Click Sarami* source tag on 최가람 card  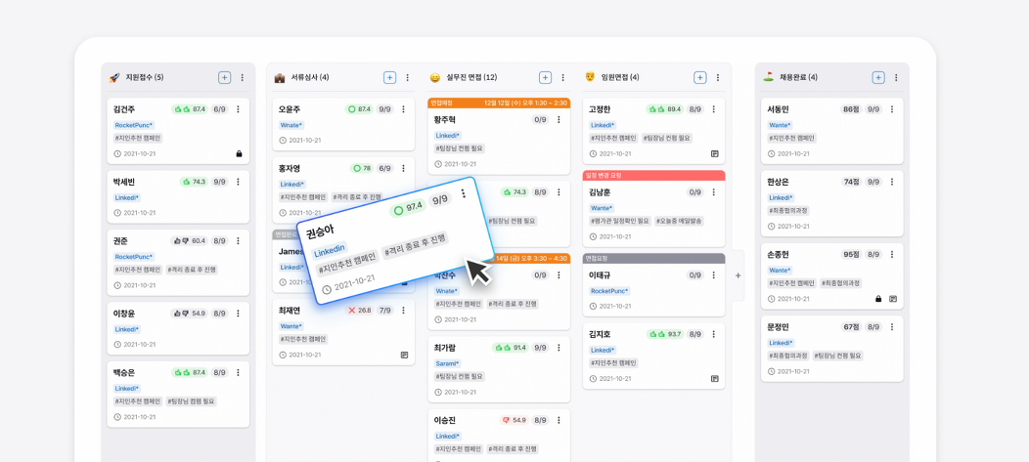click(448, 363)
